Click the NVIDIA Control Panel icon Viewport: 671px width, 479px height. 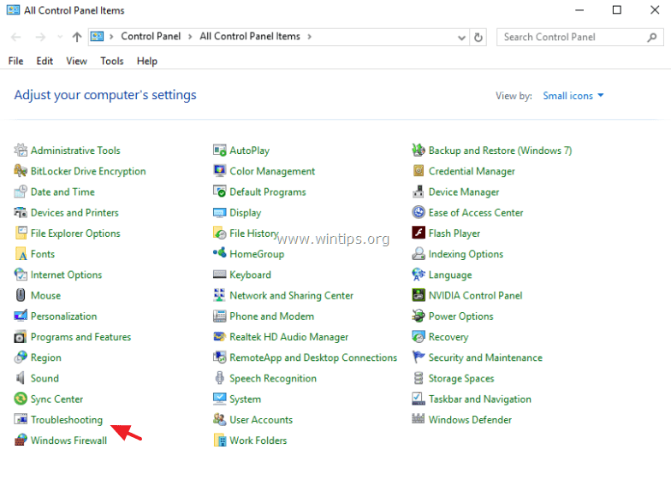click(419, 295)
